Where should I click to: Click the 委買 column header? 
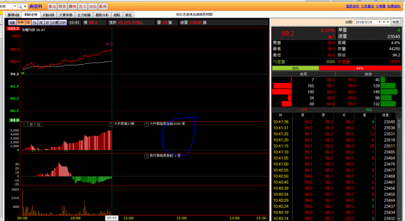tap(303, 74)
